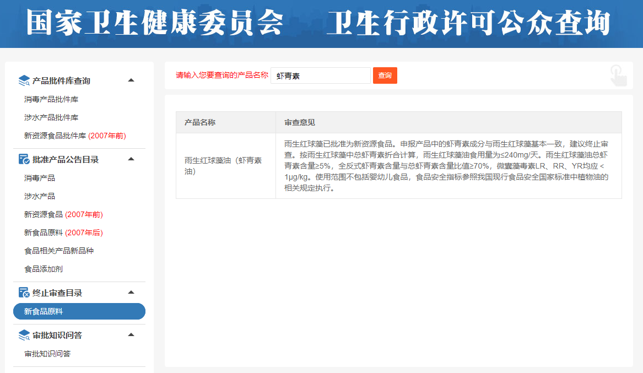Collapse the 产品批件库查询 section arrow
Image resolution: width=643 pixels, height=373 pixels.
point(131,80)
